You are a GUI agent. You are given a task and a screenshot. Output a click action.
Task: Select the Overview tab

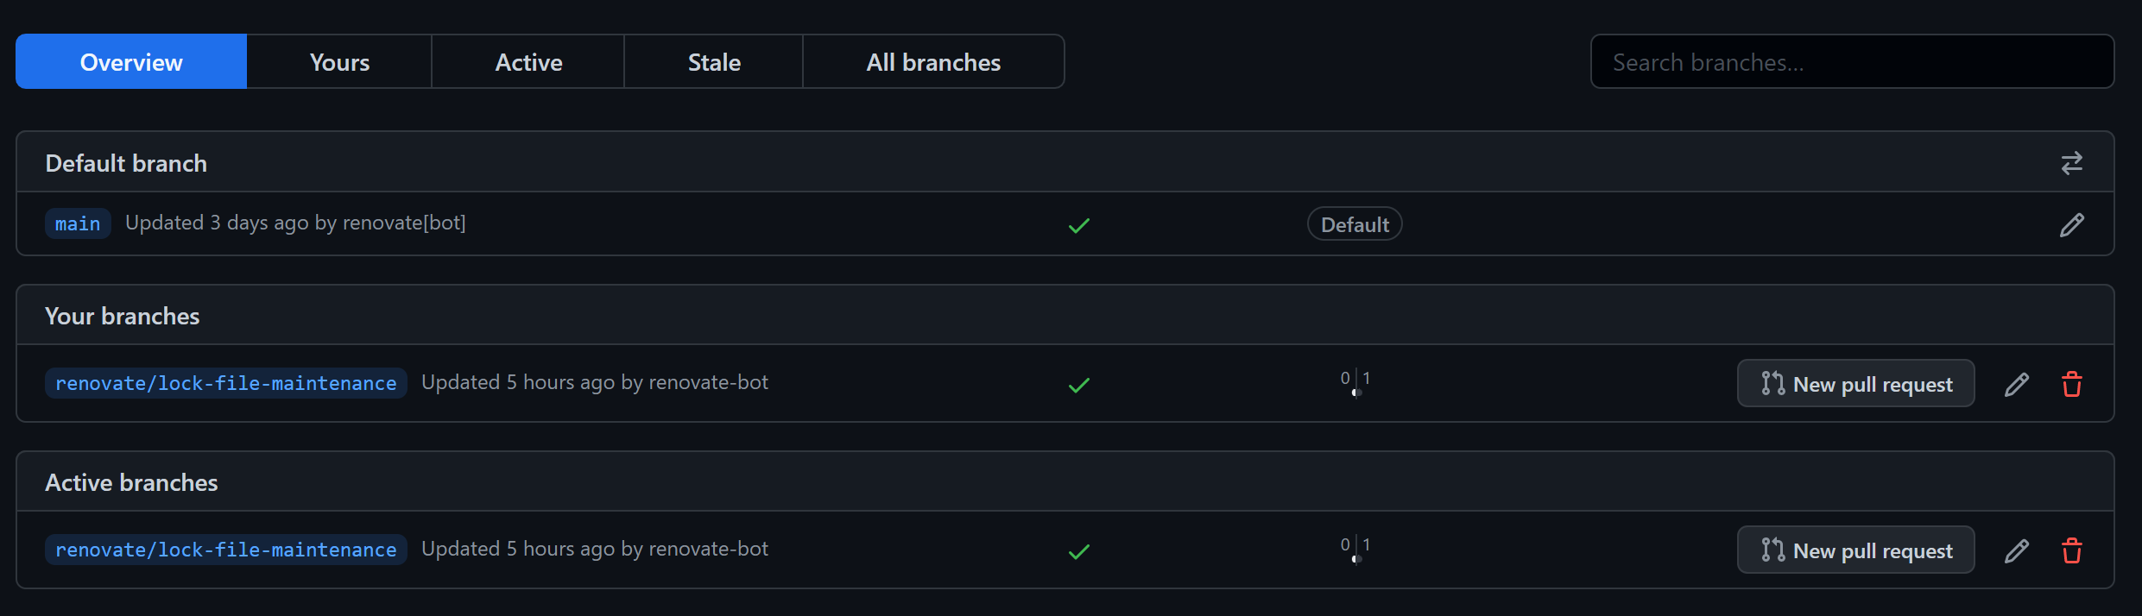coord(131,61)
